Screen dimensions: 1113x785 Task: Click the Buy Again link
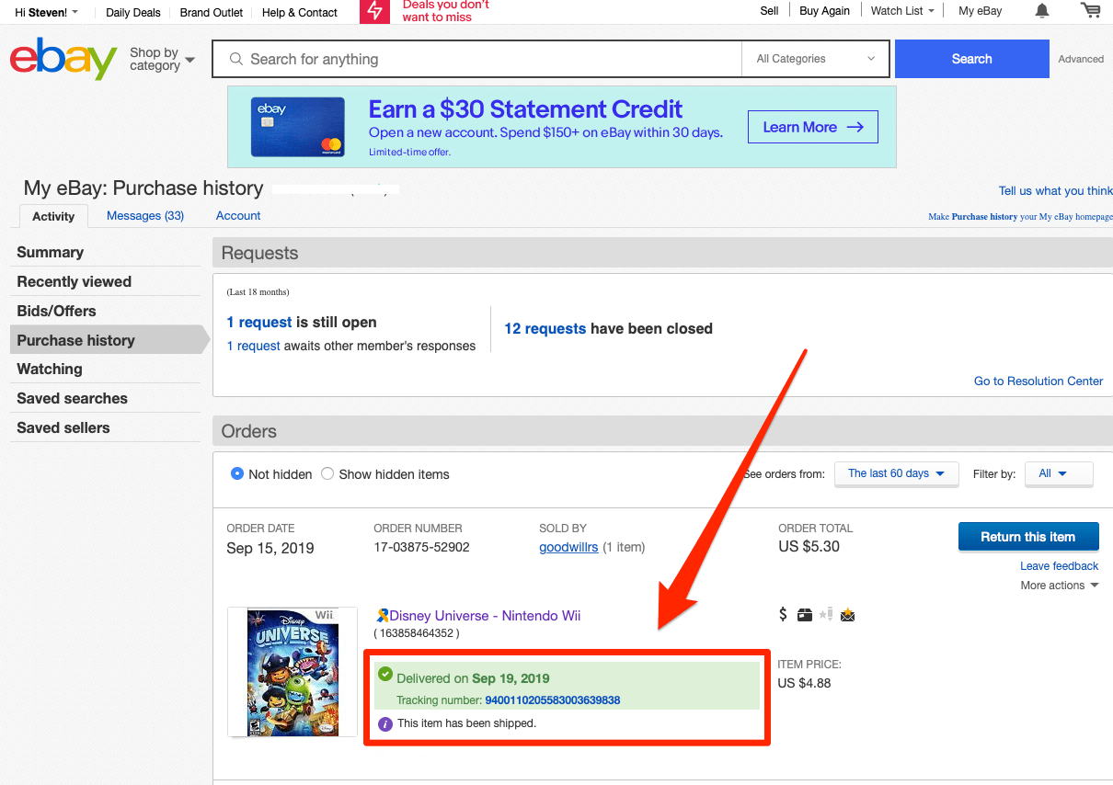pos(824,11)
